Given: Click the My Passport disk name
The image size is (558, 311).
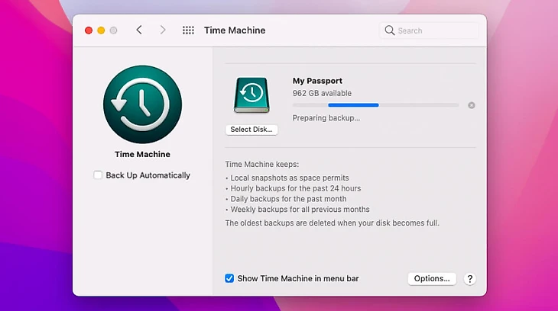Looking at the screenshot, I should (317, 81).
